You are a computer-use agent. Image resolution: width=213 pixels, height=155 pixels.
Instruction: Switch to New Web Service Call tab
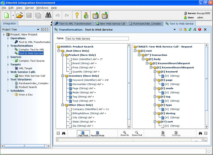coord(110,24)
